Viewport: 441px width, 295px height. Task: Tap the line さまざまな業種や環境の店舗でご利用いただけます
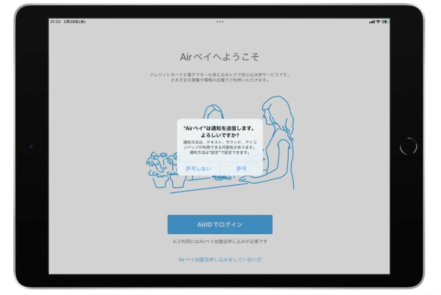[x=220, y=80]
